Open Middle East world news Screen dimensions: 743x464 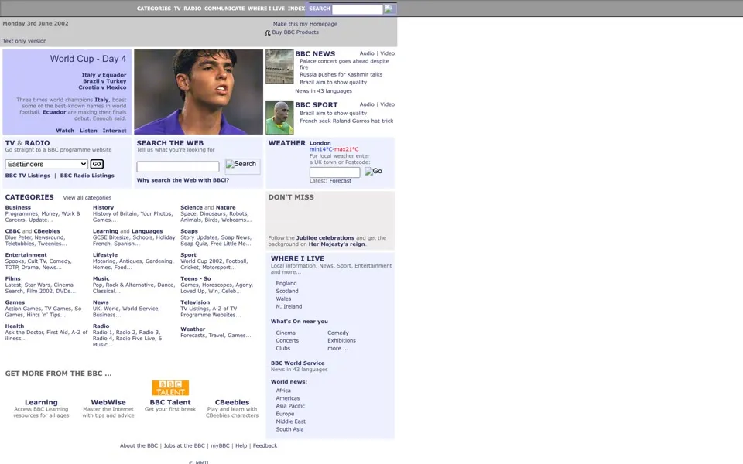[x=290, y=422]
